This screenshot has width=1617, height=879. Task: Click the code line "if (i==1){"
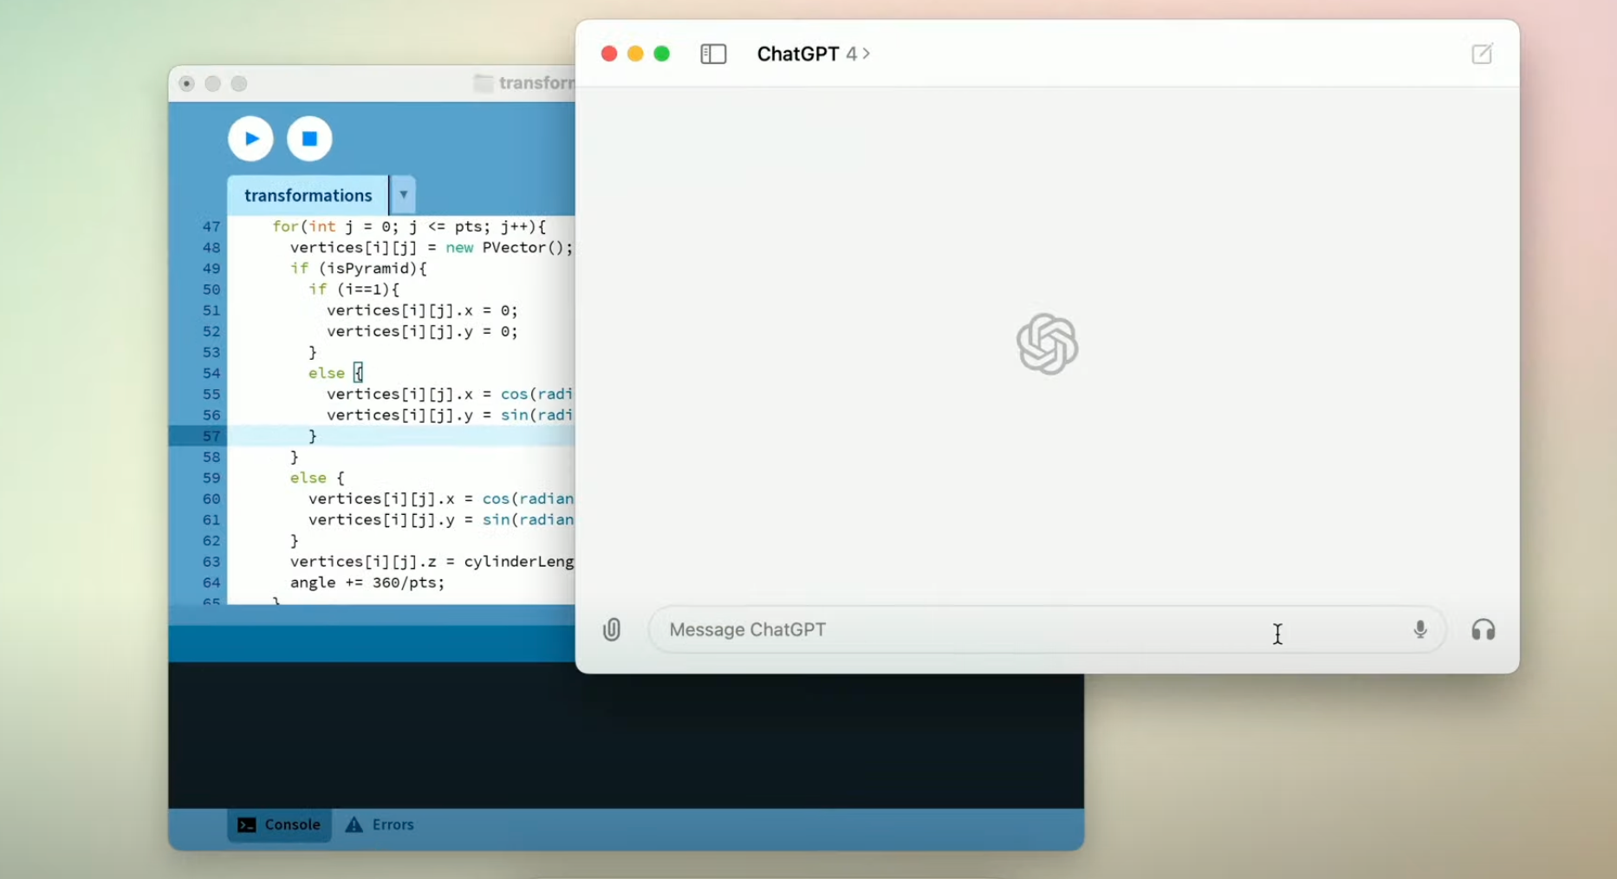click(x=354, y=290)
